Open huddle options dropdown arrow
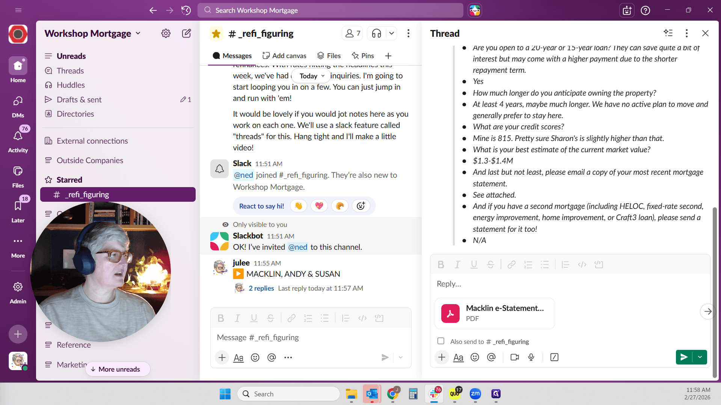Screen dimensions: 721x405 [x=391, y=33]
